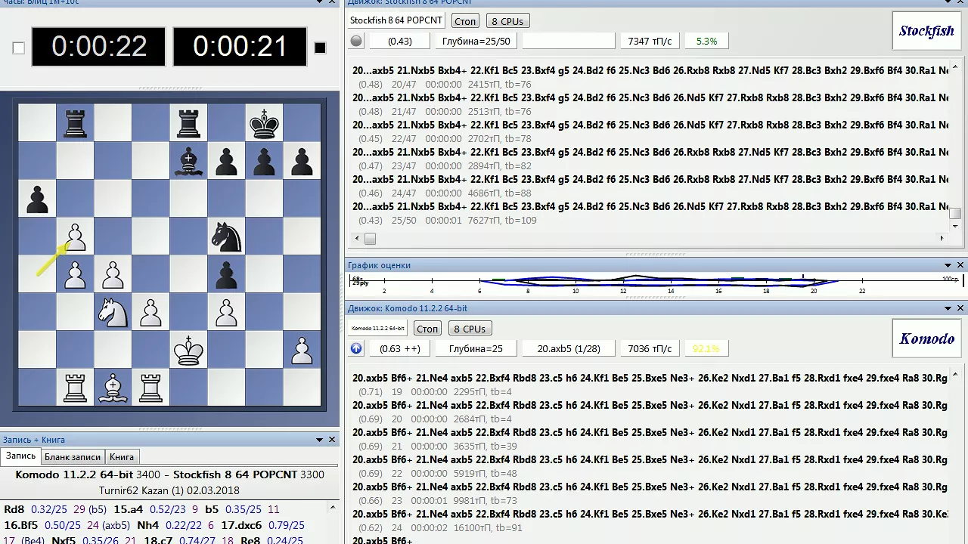The height and width of the screenshot is (544, 968).
Task: Select the black rook on e8
Action: 188,123
